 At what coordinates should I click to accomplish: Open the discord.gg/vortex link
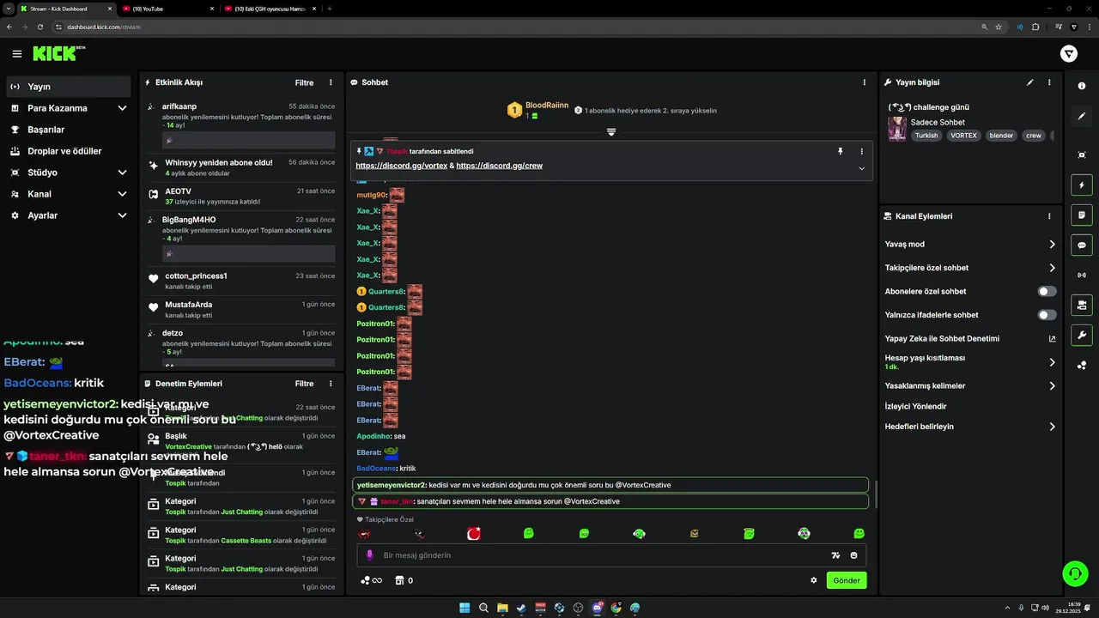402,166
